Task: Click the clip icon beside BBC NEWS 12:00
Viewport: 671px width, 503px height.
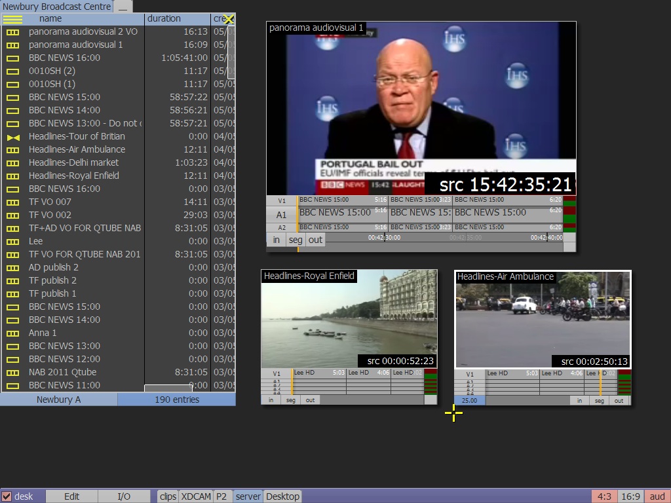Action: click(x=13, y=360)
